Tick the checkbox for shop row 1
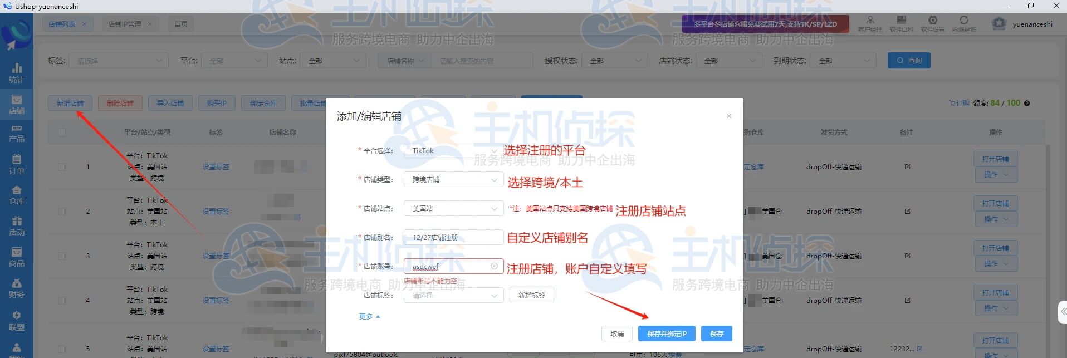 tap(62, 166)
